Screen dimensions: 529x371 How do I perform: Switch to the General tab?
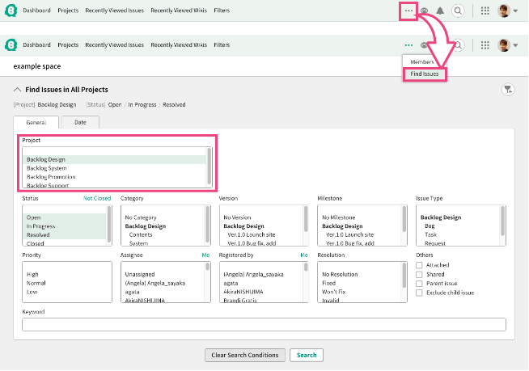pos(36,122)
